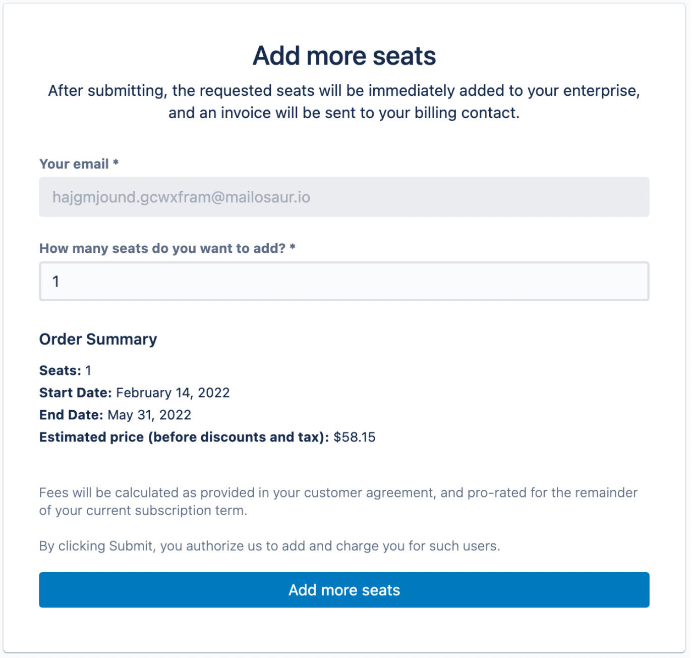The image size is (693, 658).
Task: Focus the seats quantity input field
Action: [344, 282]
